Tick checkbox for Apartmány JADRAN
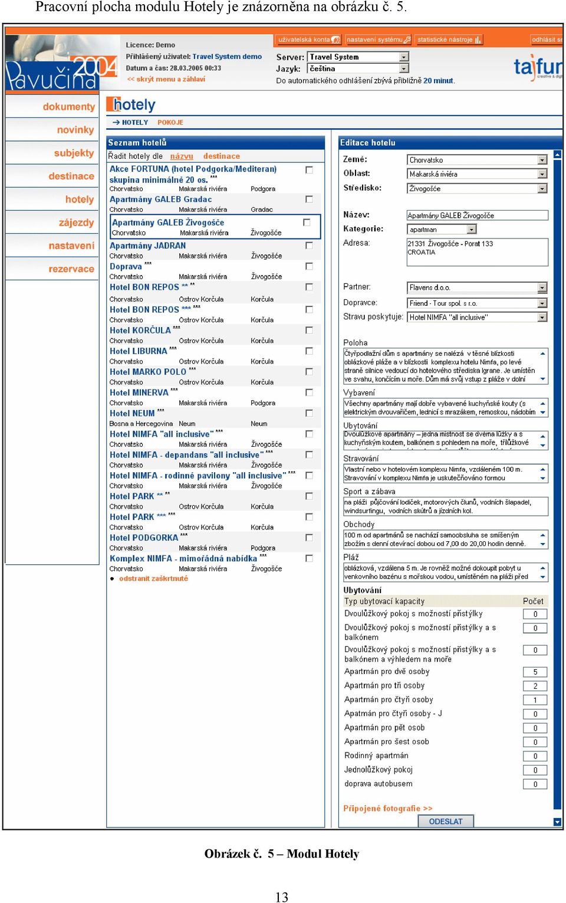 tap(309, 246)
